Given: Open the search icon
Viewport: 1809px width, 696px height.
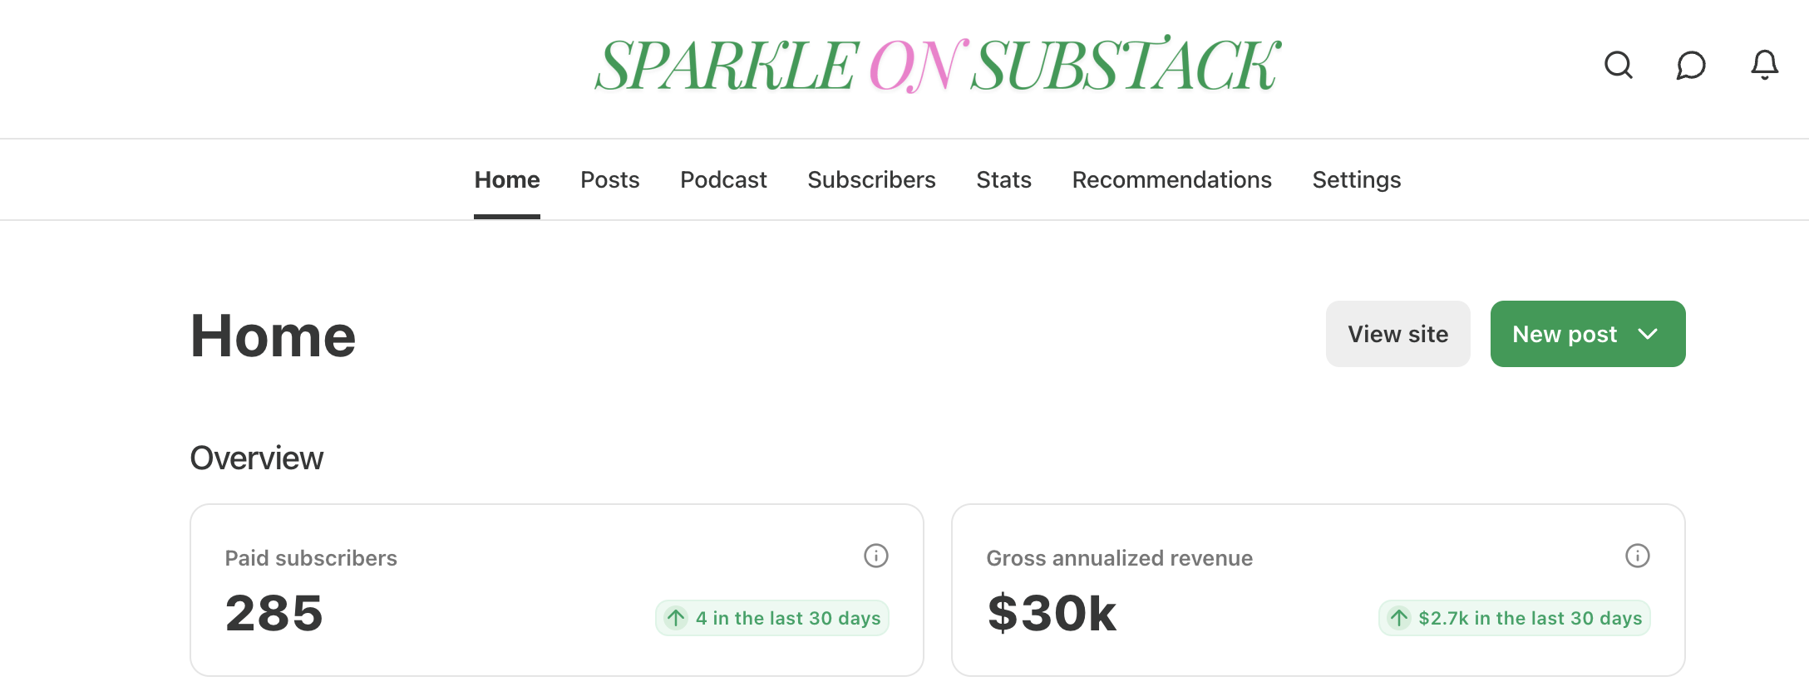Looking at the screenshot, I should point(1619,66).
